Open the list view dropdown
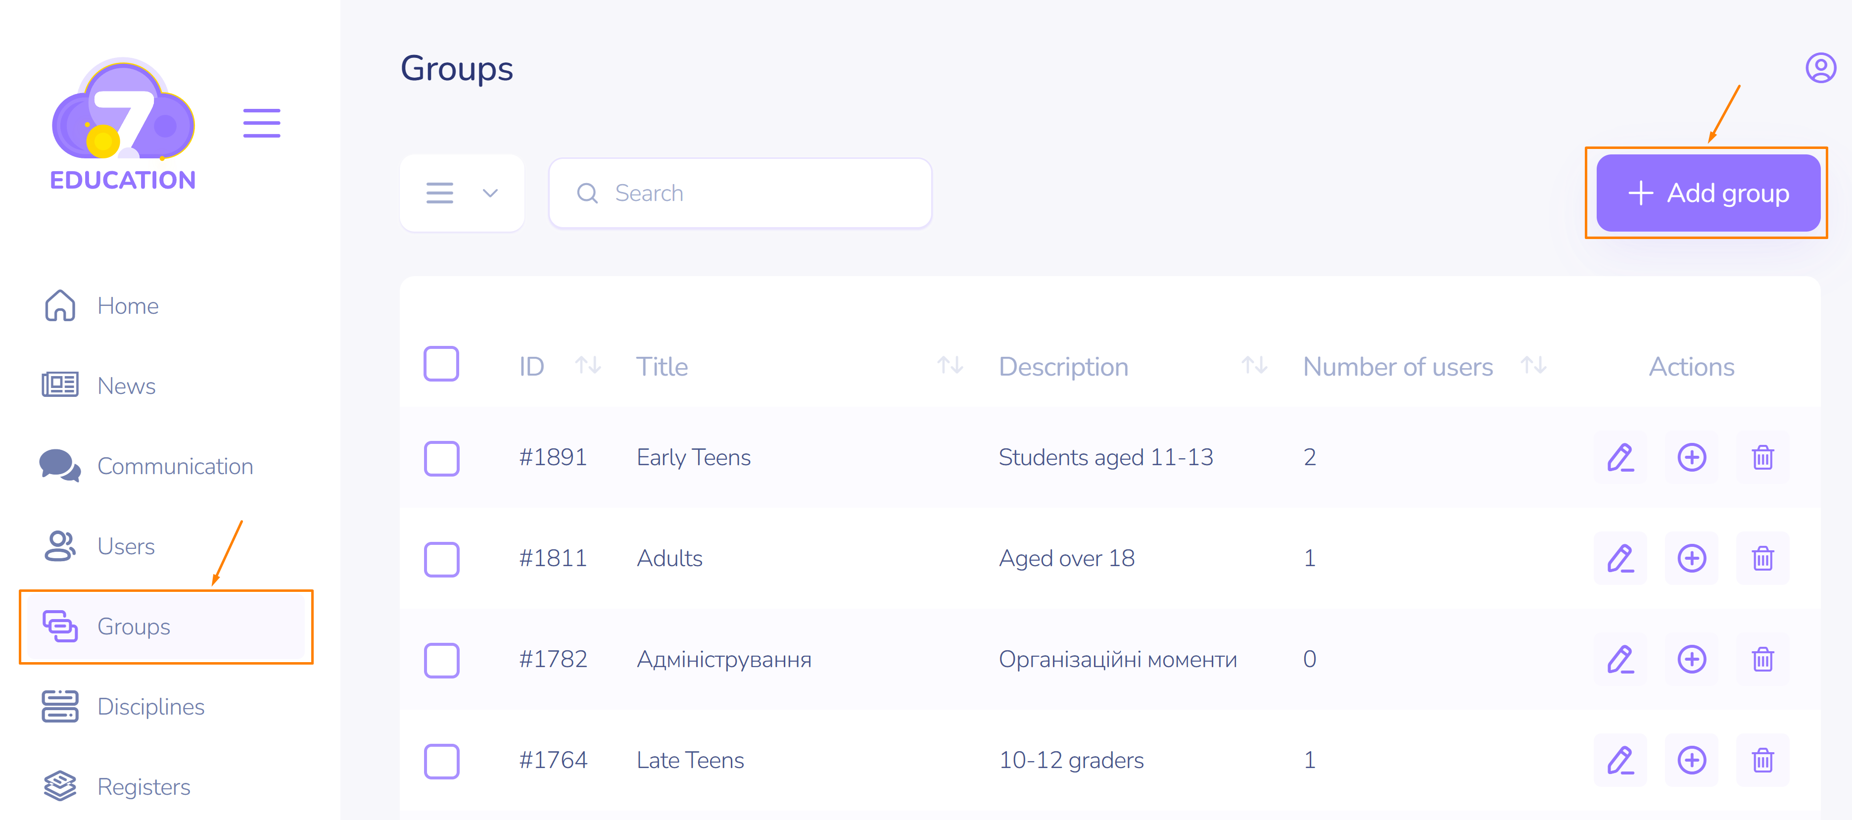 click(462, 193)
